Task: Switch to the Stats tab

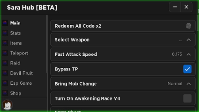Action: coord(15,33)
